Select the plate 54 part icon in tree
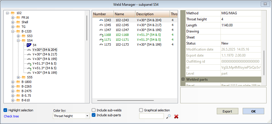The image size is (272, 124). click(29, 45)
